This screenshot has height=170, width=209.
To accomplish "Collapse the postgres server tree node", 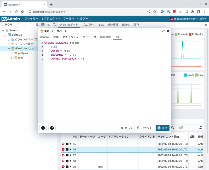I will [x=6, y=35].
